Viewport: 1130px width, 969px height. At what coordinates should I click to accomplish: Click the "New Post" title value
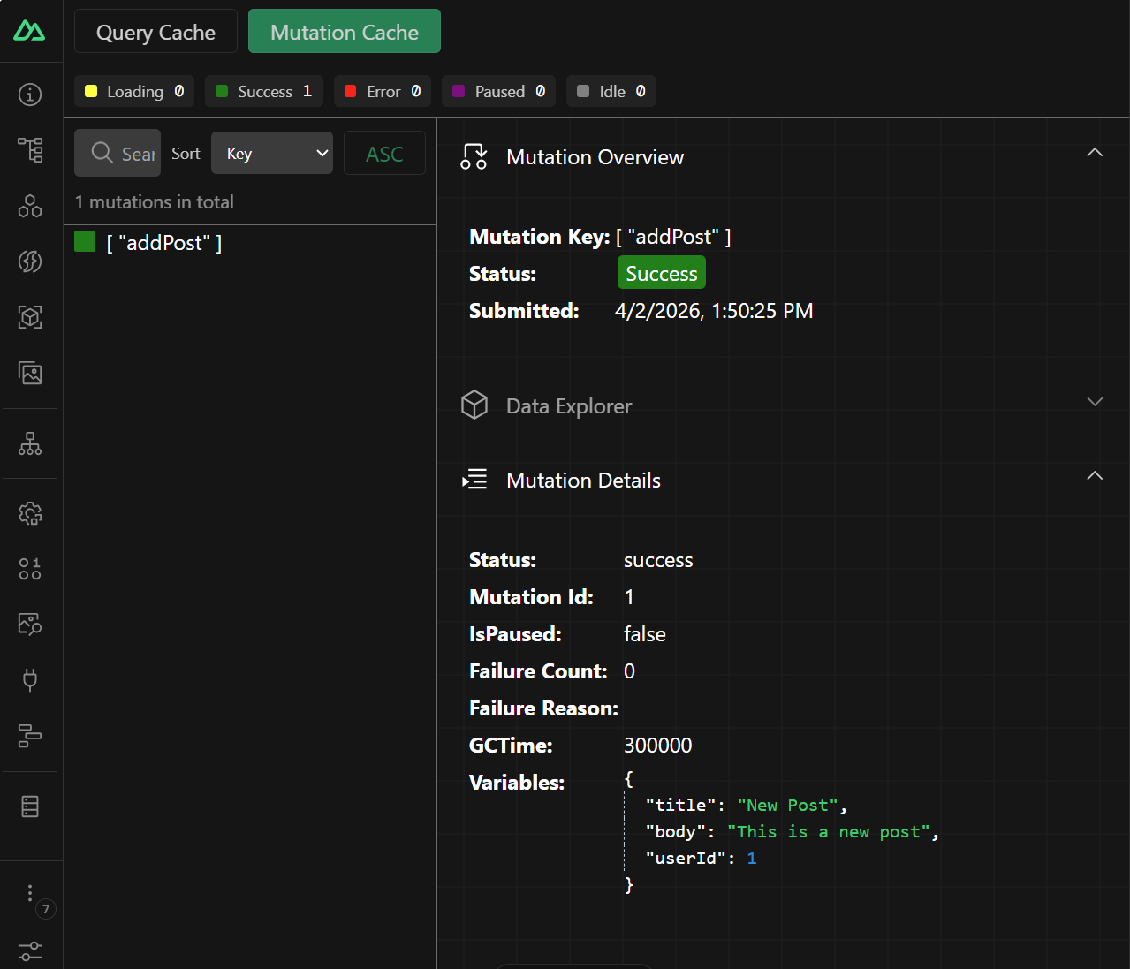click(x=788, y=806)
